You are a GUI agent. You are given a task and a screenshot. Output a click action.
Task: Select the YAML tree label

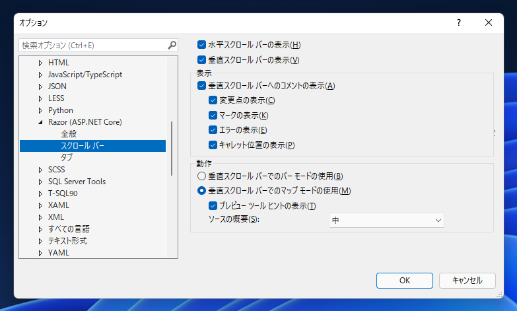click(x=59, y=253)
